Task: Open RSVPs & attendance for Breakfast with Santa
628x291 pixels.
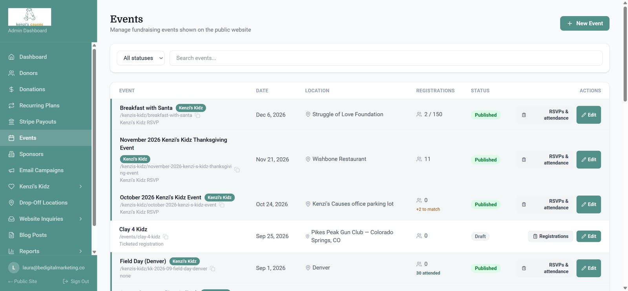Action: point(546,115)
